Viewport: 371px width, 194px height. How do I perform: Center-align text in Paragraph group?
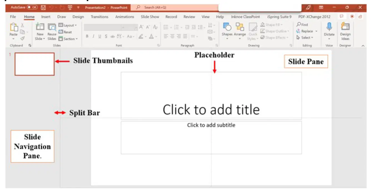(x=172, y=36)
